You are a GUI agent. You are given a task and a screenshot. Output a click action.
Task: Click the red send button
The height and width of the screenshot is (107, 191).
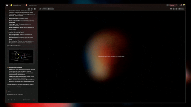coord(34,100)
